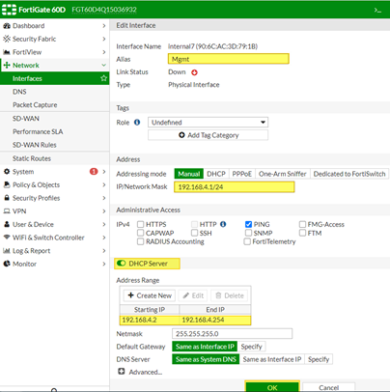The height and width of the screenshot is (392, 390).
Task: Click the red link status Down icon
Action: tap(194, 72)
